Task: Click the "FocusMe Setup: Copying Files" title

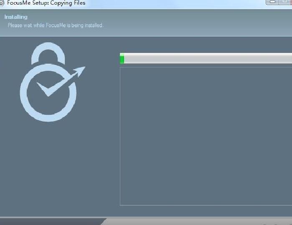Action: point(46,3)
